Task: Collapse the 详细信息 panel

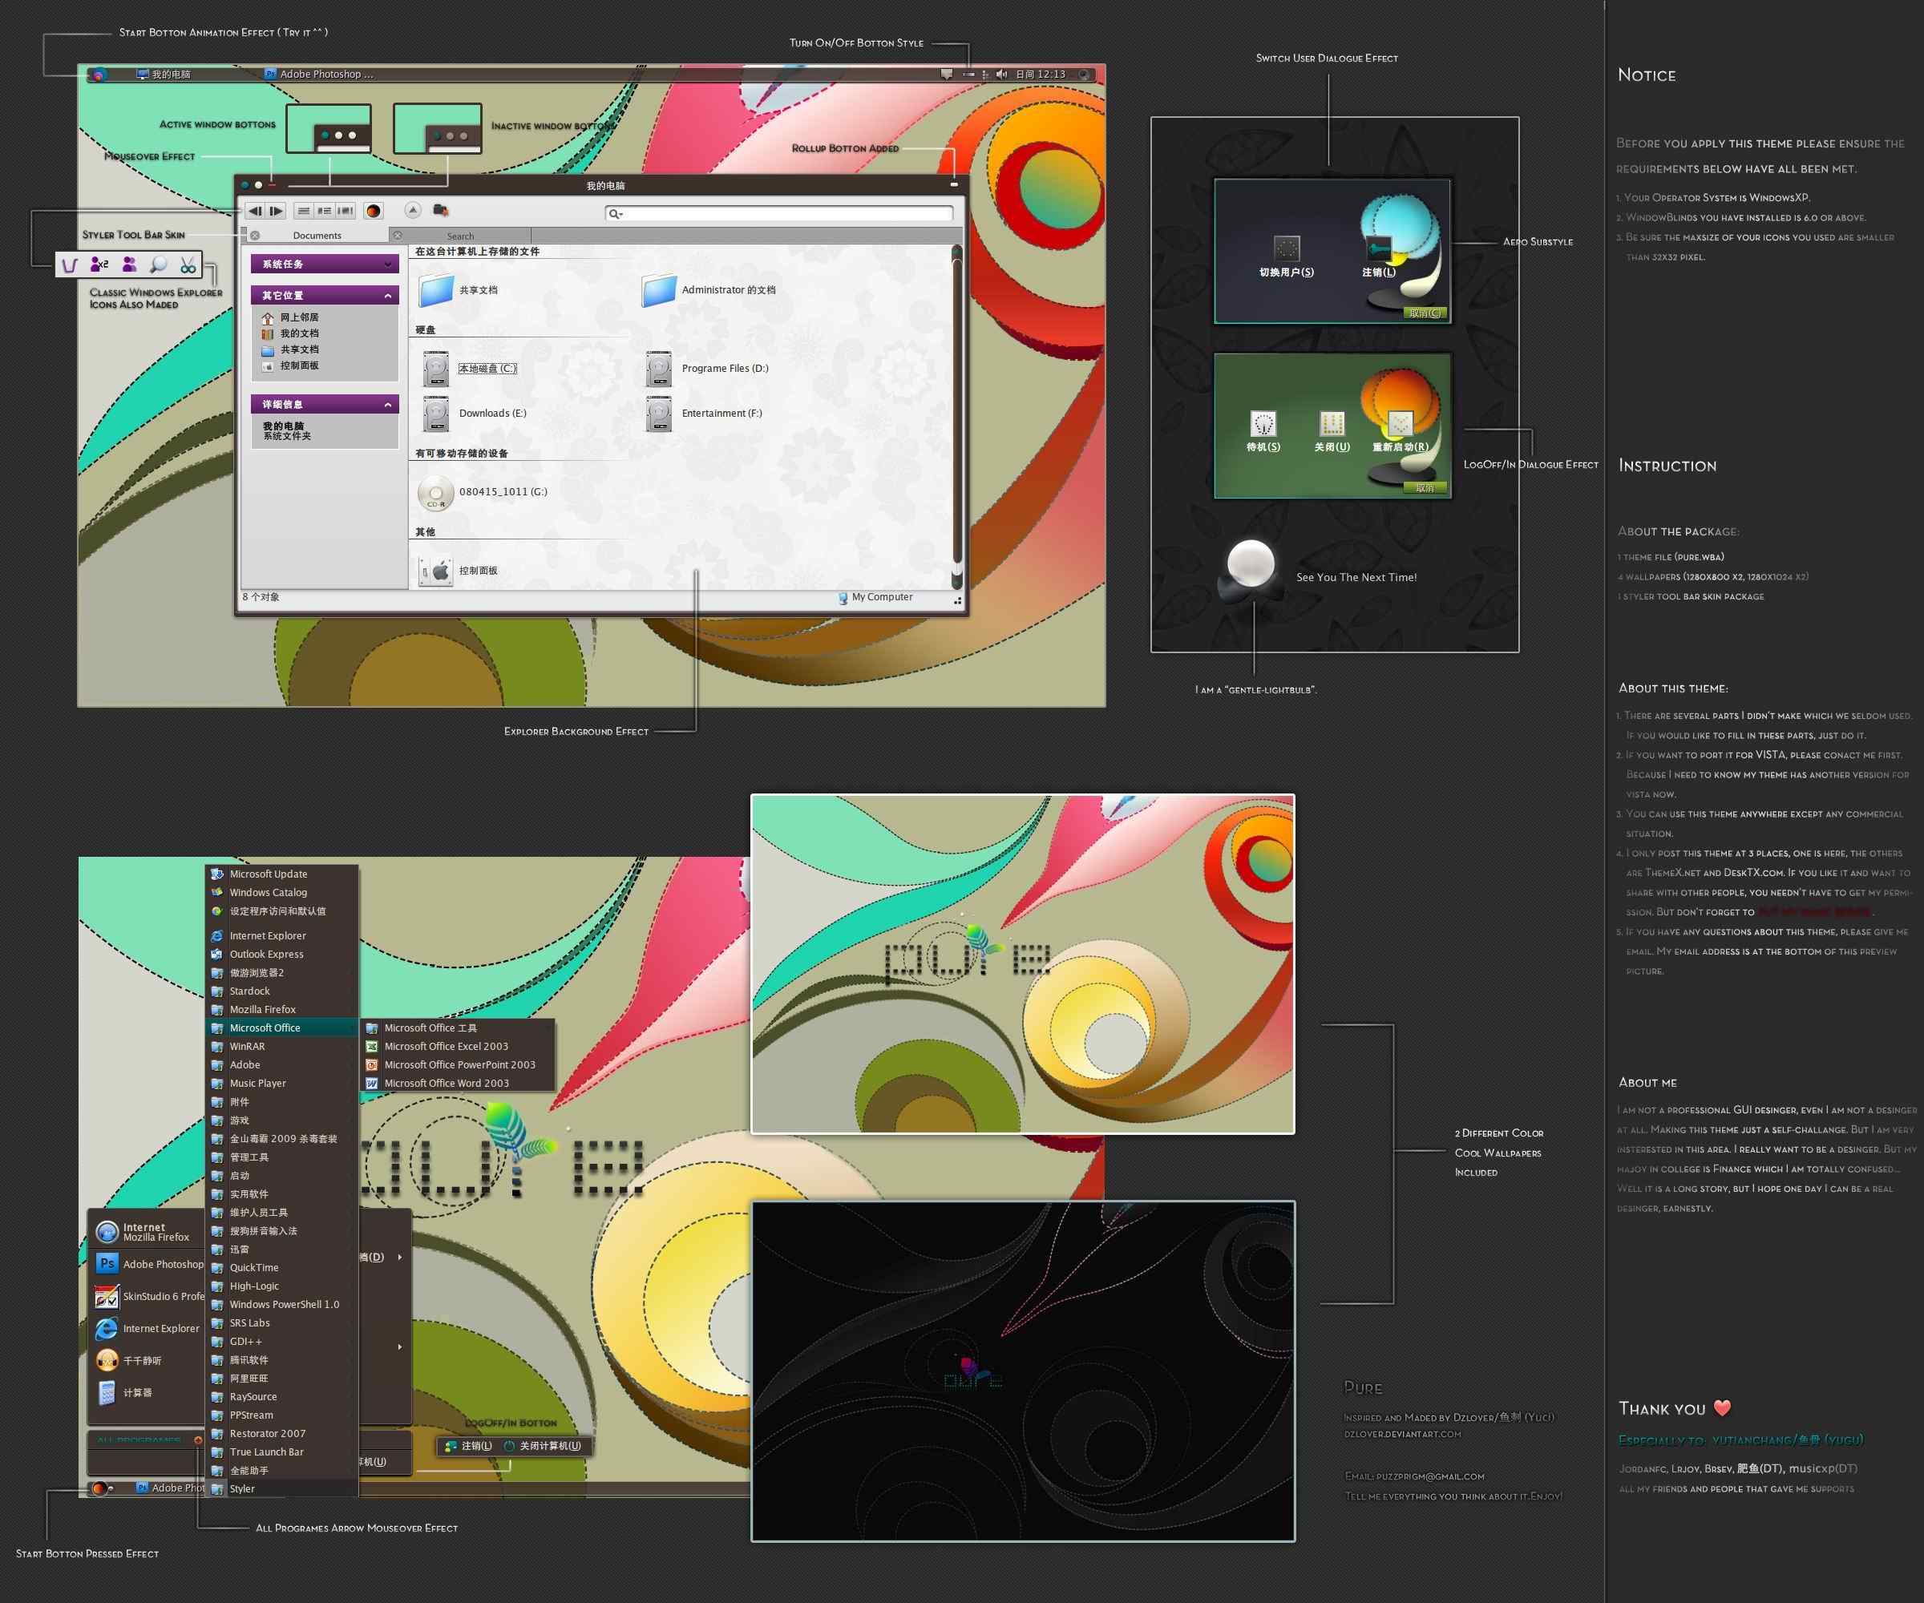Action: (387, 405)
